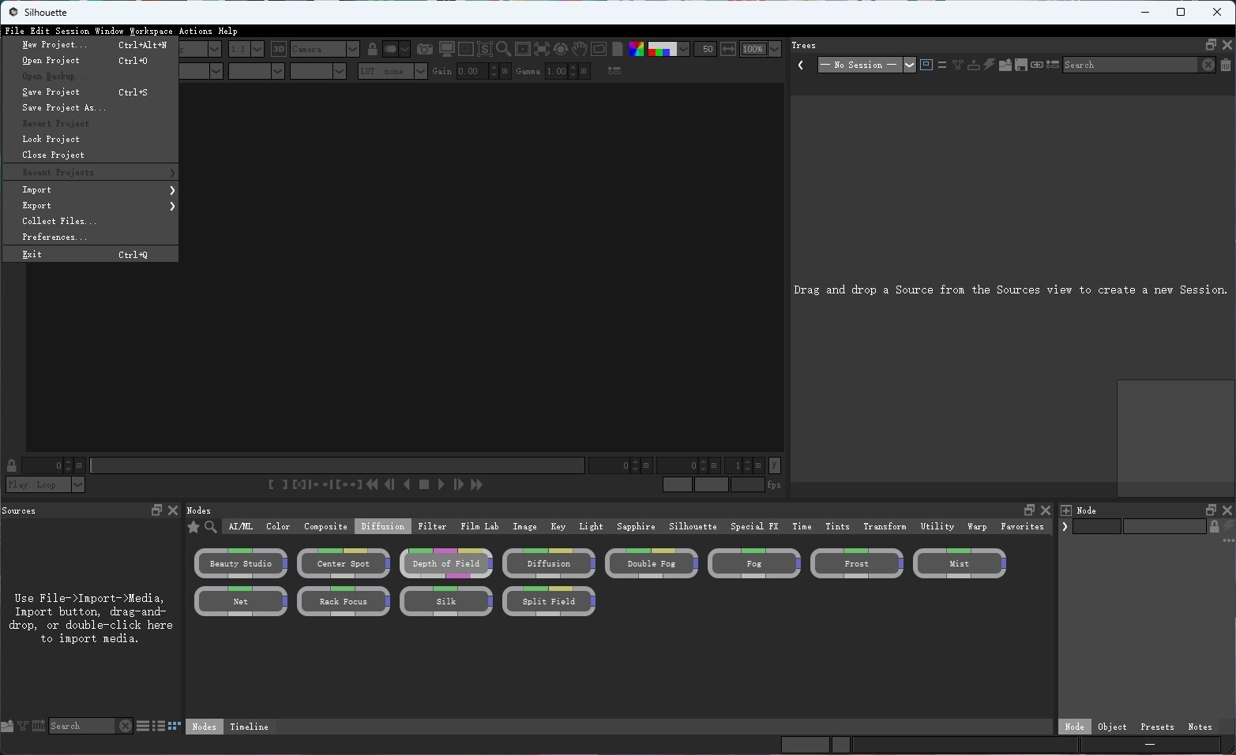1236x755 pixels.
Task: Click the monitor display icon in viewer toolbar
Action: [446, 49]
